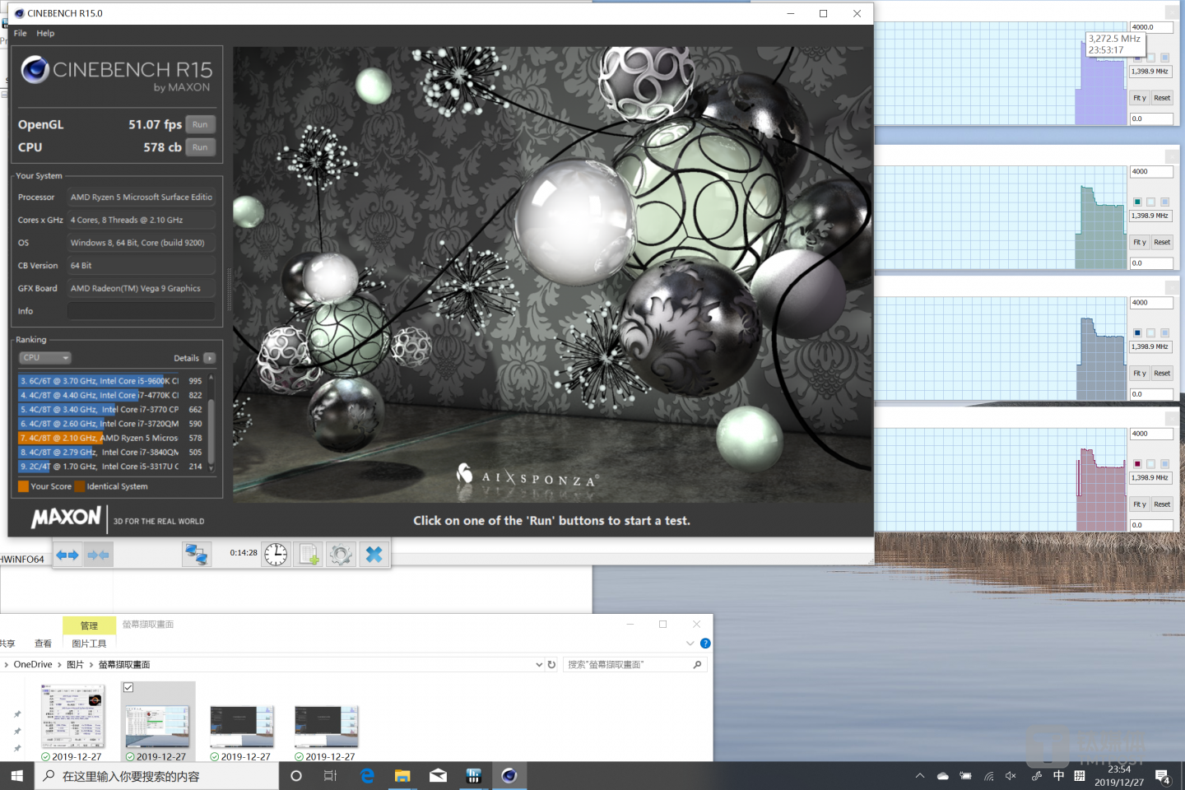Click the blue double-arrow icon in HWiNFO toolbar
1185x790 pixels.
[x=67, y=554]
